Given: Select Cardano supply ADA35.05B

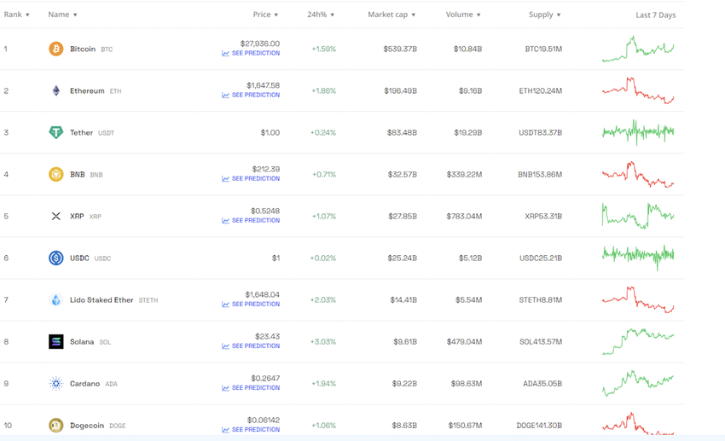Looking at the screenshot, I should point(542,384).
